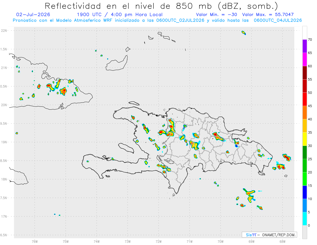Click the orange 40–45 dBZ colorbar segment
The width and height of the screenshot is (317, 245).
point(305,113)
